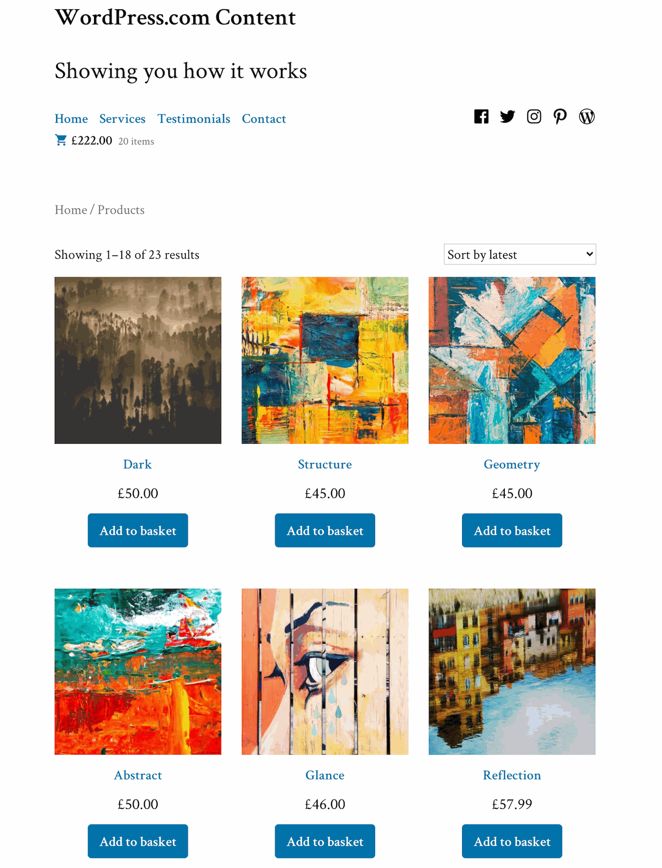Open the Structure product title link
The width and height of the screenshot is (662, 868).
pyautogui.click(x=325, y=464)
